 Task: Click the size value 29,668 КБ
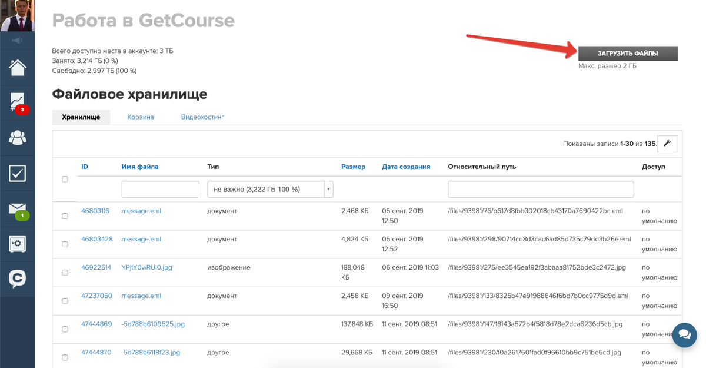click(x=355, y=352)
